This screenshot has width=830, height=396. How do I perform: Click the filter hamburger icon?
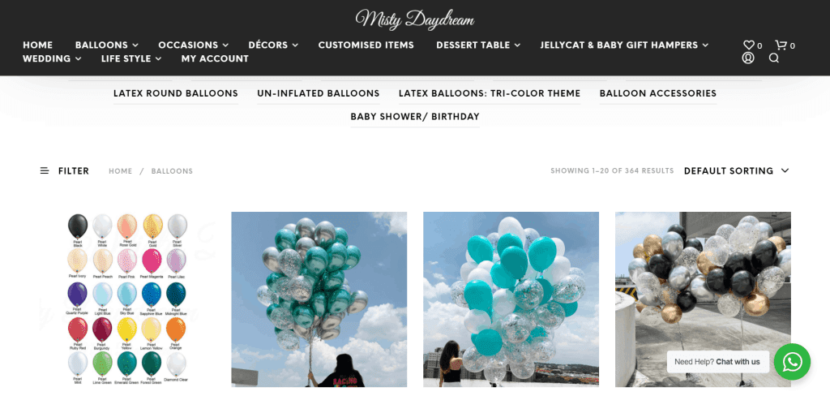coord(45,170)
